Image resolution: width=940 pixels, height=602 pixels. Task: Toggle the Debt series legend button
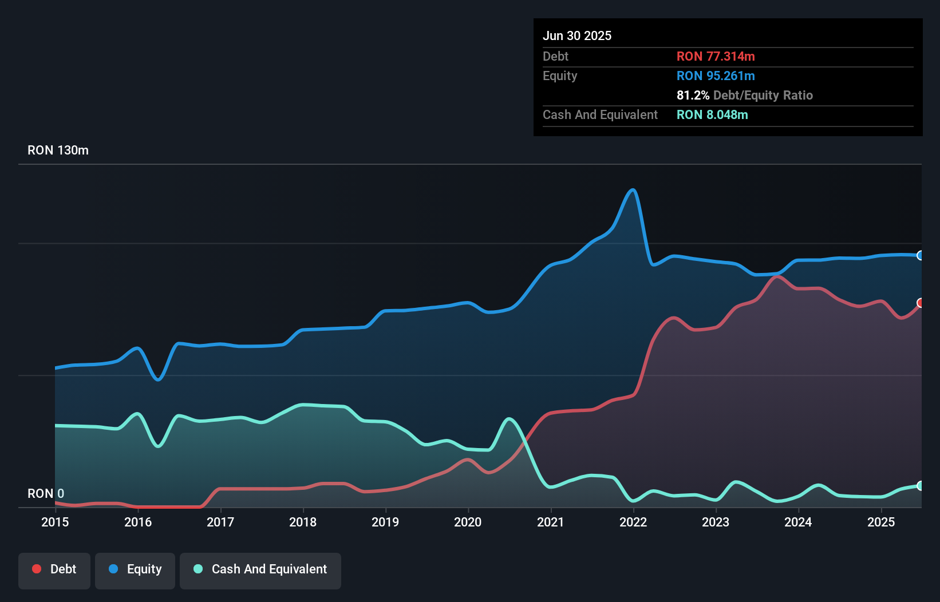[54, 571]
